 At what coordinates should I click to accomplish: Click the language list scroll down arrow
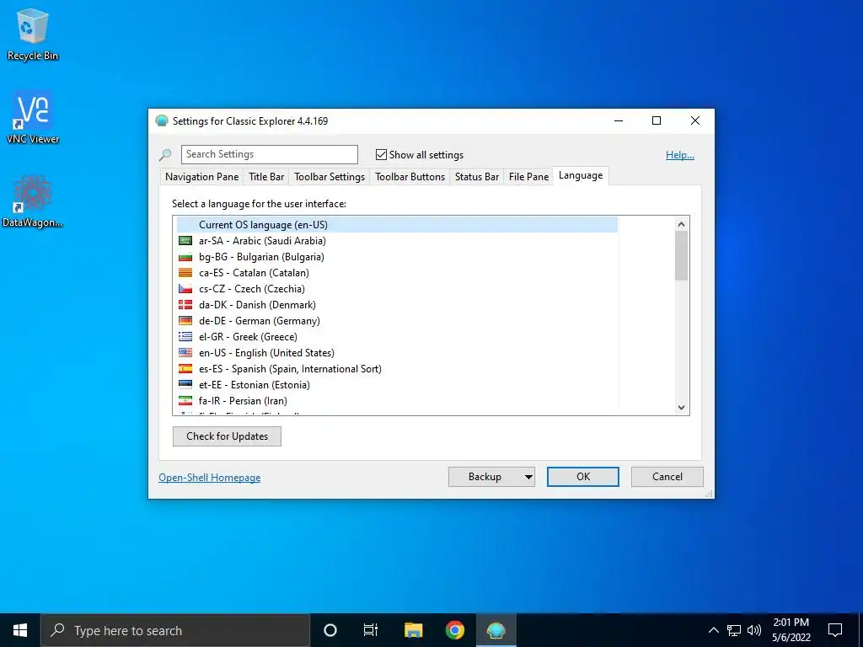click(x=681, y=408)
